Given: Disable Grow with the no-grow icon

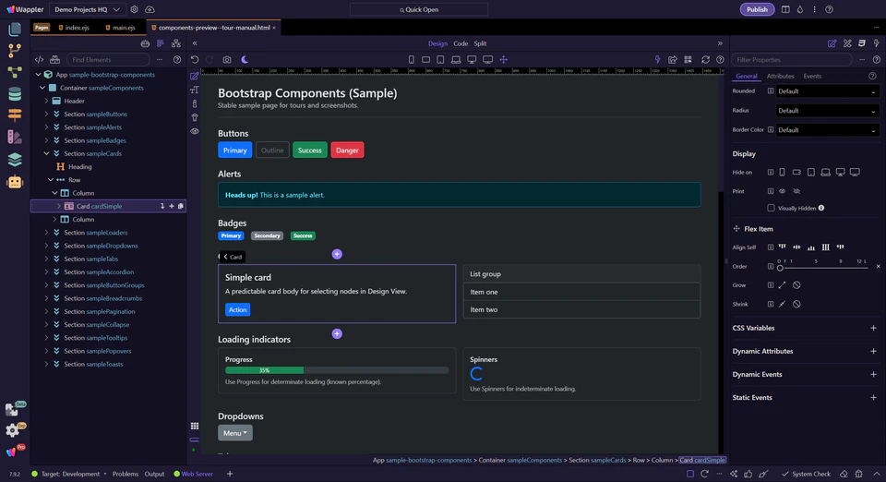Looking at the screenshot, I should (796, 285).
